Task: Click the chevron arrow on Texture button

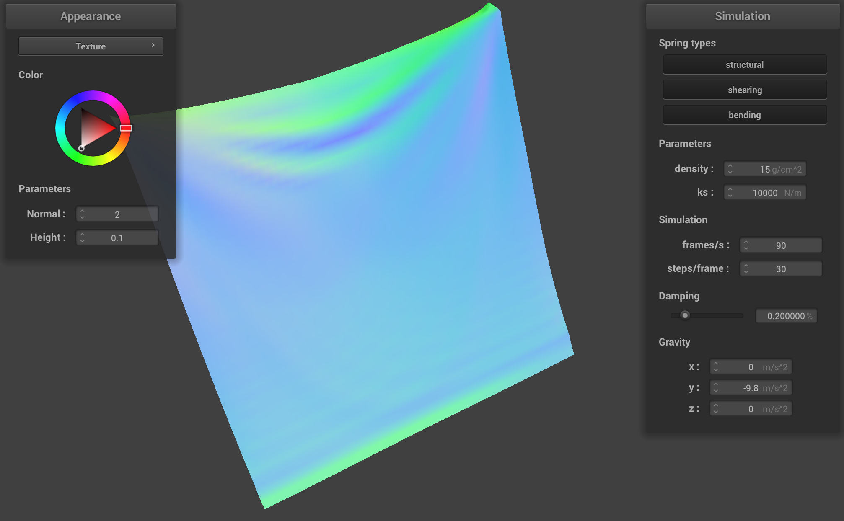Action: pyautogui.click(x=153, y=45)
